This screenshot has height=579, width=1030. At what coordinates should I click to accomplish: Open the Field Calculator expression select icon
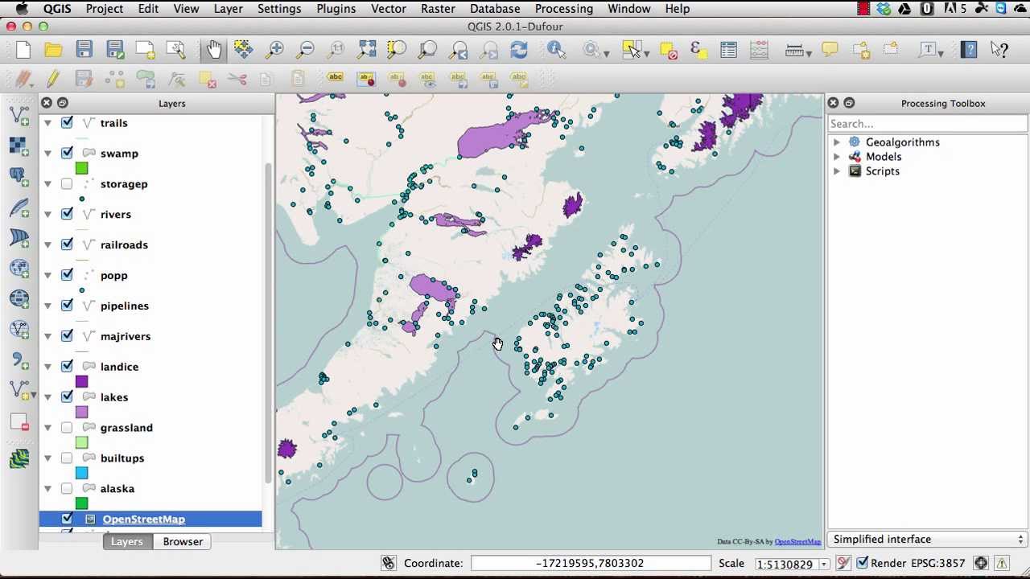pos(698,50)
